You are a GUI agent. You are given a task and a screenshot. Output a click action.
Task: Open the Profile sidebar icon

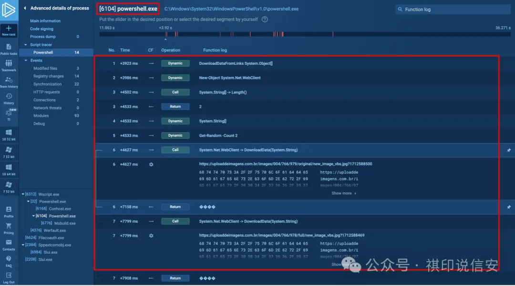pyautogui.click(x=9, y=210)
